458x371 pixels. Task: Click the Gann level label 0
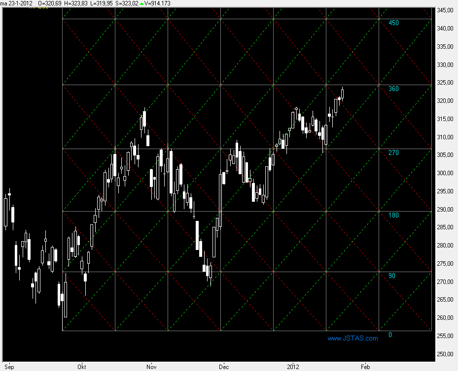pos(390,335)
